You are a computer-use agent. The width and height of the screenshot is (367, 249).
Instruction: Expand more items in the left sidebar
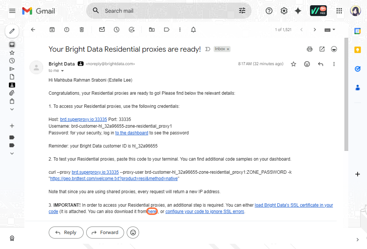[12, 109]
